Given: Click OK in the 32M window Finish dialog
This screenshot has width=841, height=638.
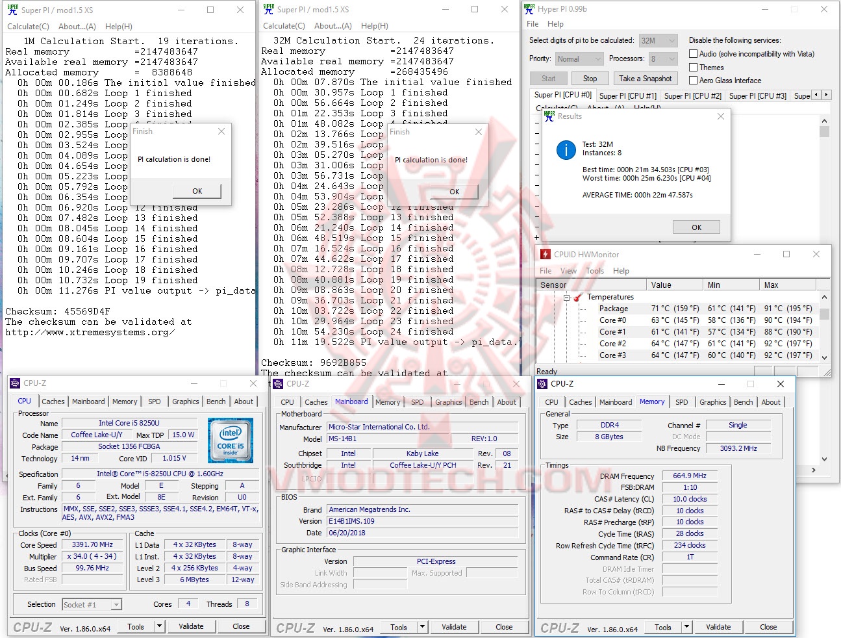Looking at the screenshot, I should pyautogui.click(x=455, y=192).
